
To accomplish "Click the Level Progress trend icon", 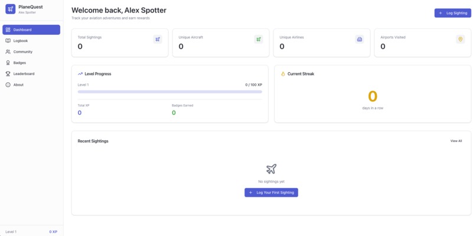I will pos(80,73).
